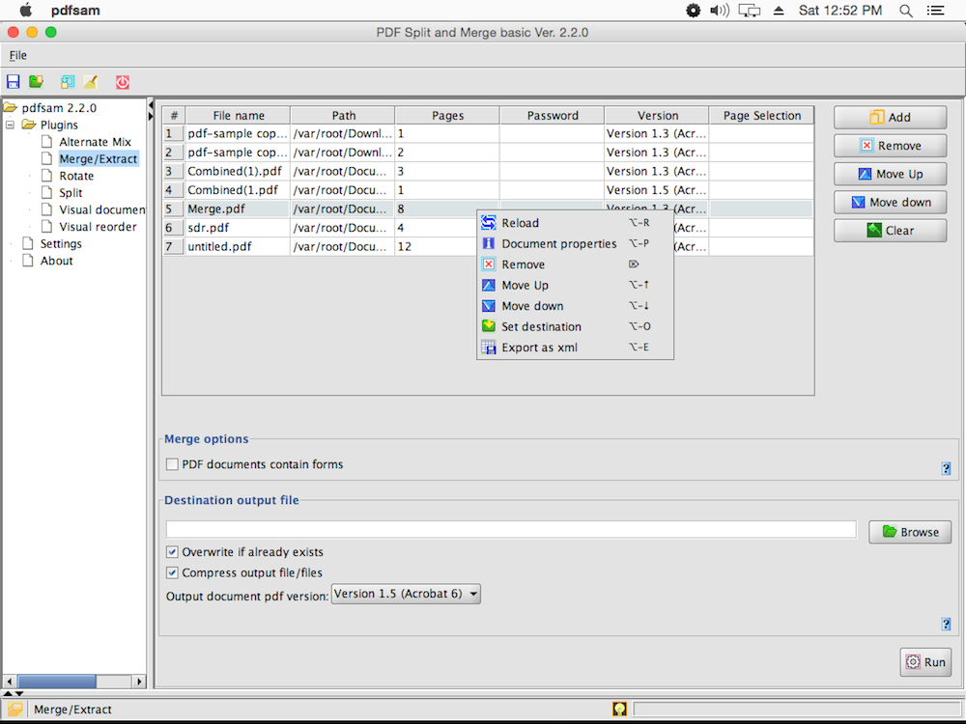
Task: Open Spotlight search
Action: tap(906, 11)
